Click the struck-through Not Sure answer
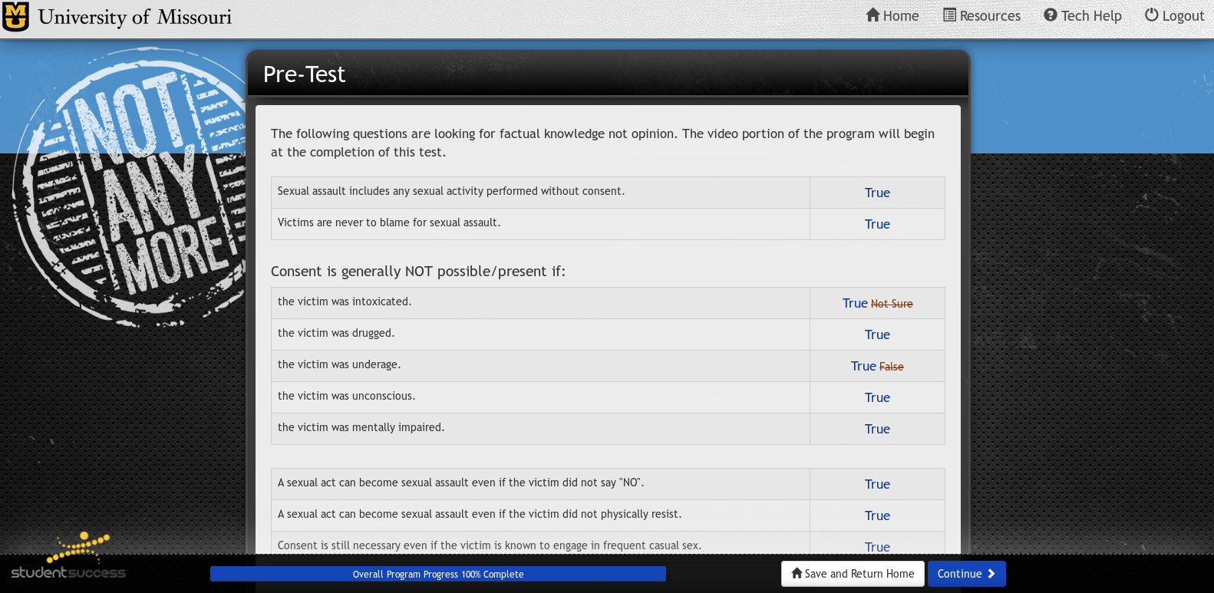The height and width of the screenshot is (593, 1214). [892, 305]
